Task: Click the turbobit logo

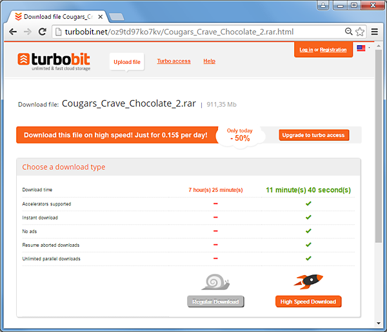Action: [x=54, y=61]
